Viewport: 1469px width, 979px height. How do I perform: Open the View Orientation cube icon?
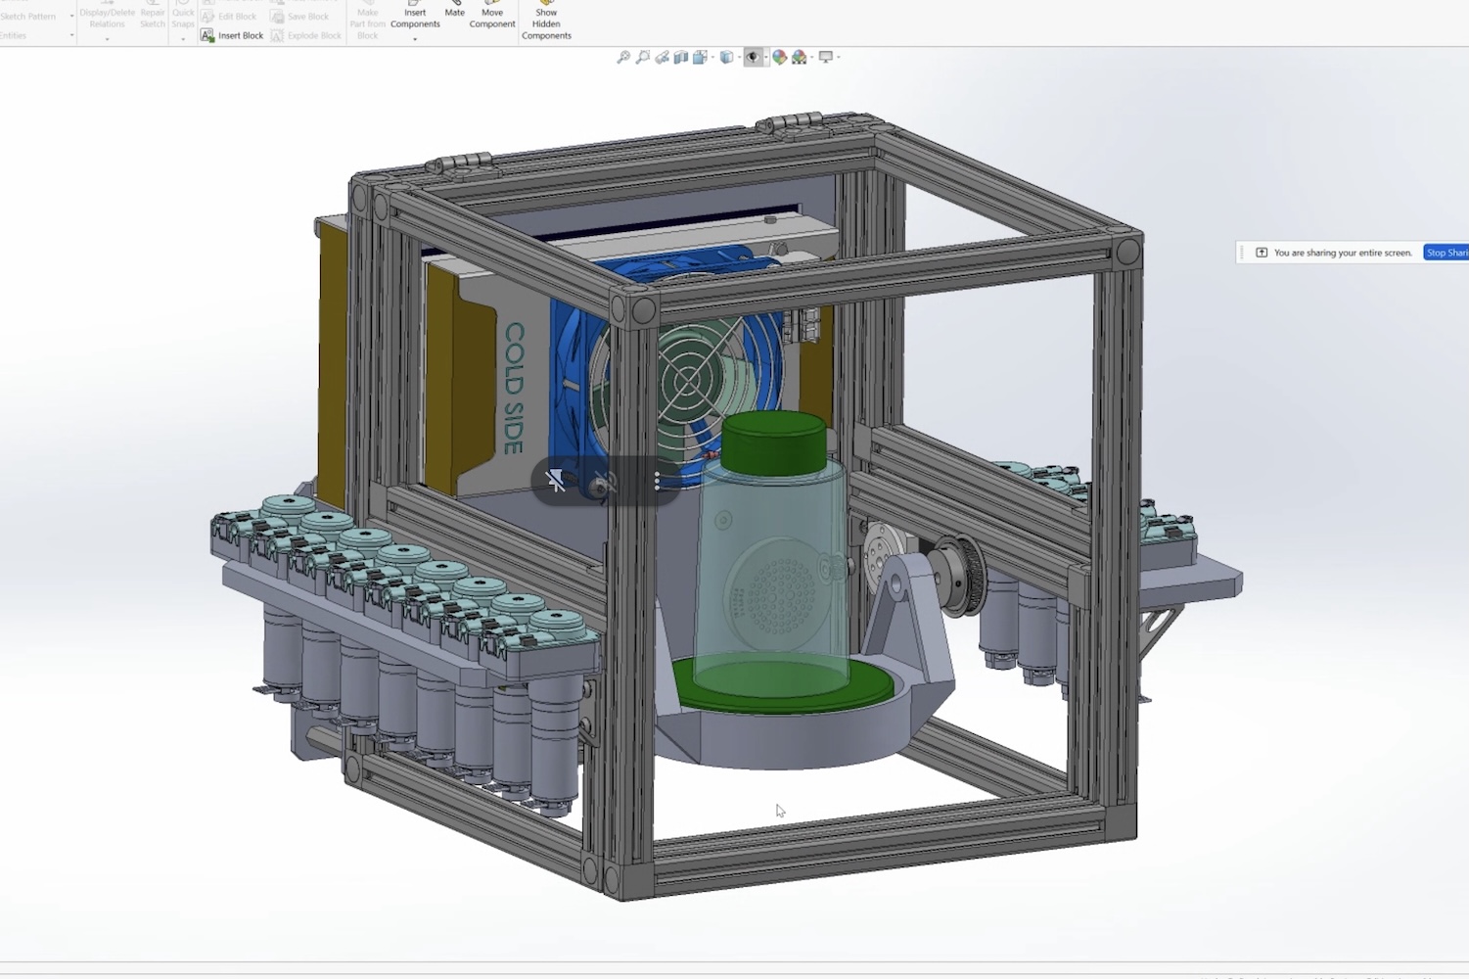pyautogui.click(x=700, y=58)
